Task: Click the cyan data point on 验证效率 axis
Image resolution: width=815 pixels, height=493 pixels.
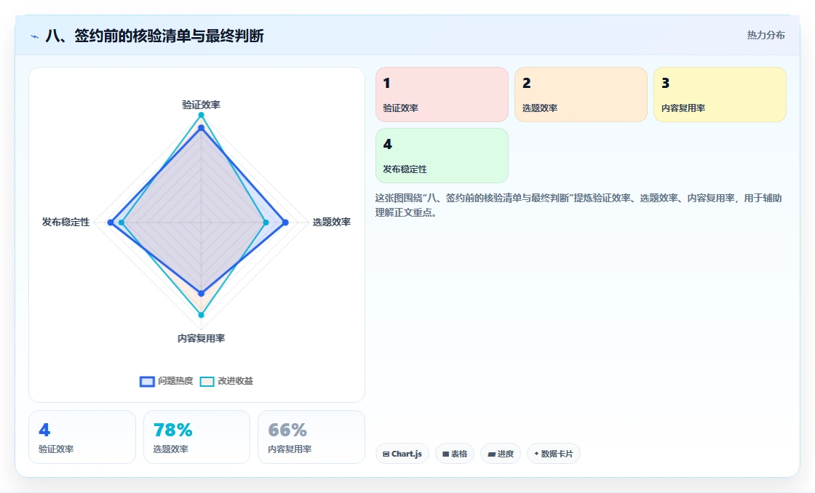Action: pos(201,115)
